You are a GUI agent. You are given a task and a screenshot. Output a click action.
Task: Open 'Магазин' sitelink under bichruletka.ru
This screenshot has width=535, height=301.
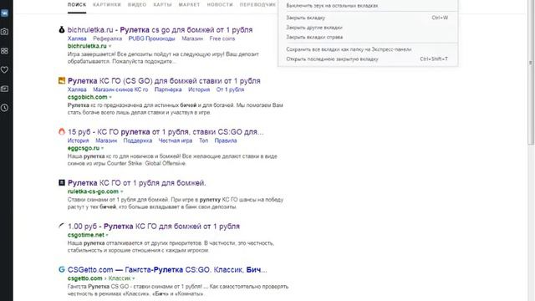[192, 38]
